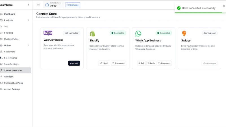The height and width of the screenshot is (127, 226).
Task: Click the WhatsApp Business logo
Action: [138, 34]
